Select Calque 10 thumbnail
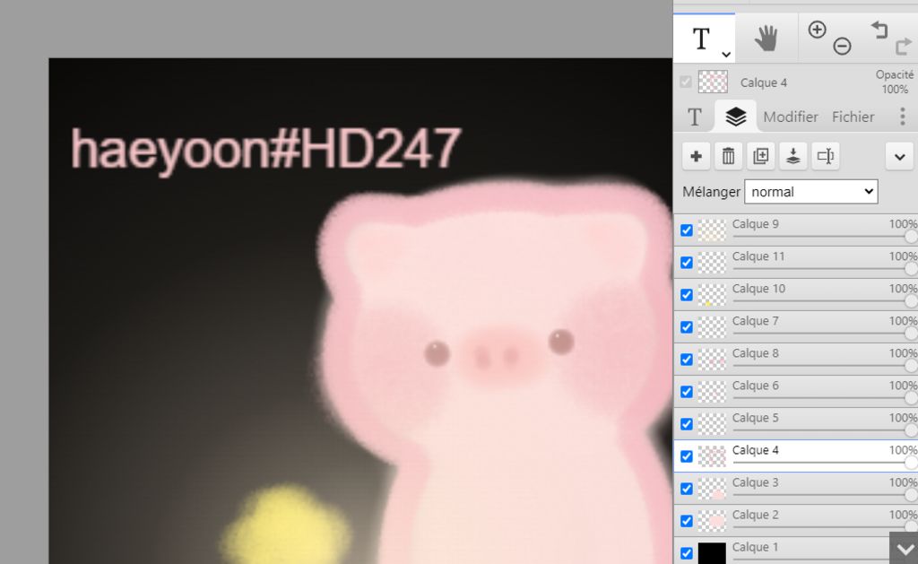918x564 pixels. point(712,295)
